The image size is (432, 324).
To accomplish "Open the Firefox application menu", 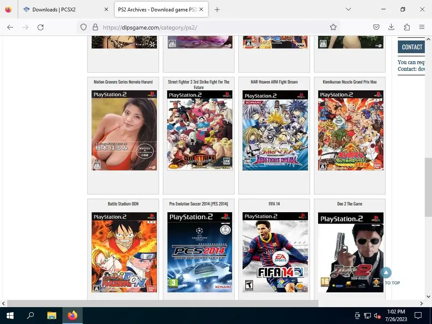I will pos(422,27).
